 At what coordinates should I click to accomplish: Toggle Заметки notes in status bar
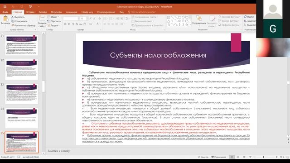(x=203, y=157)
